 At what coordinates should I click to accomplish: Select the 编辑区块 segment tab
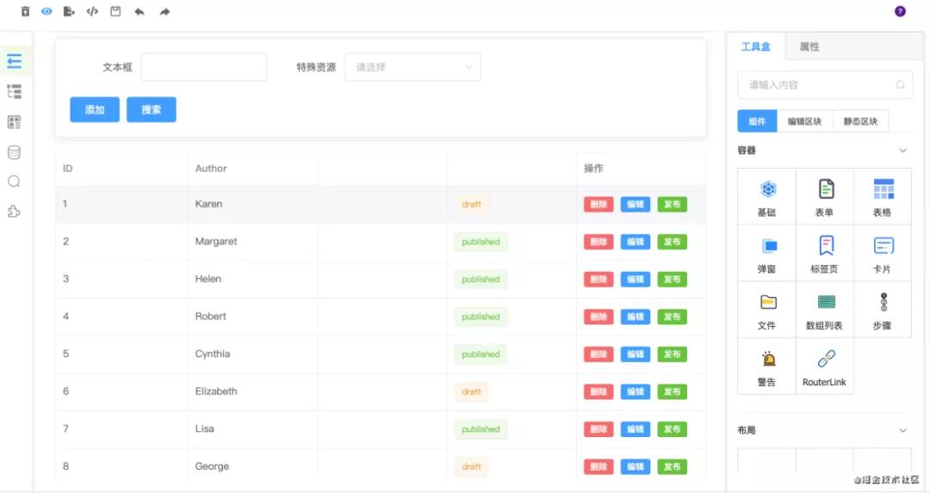click(x=805, y=121)
